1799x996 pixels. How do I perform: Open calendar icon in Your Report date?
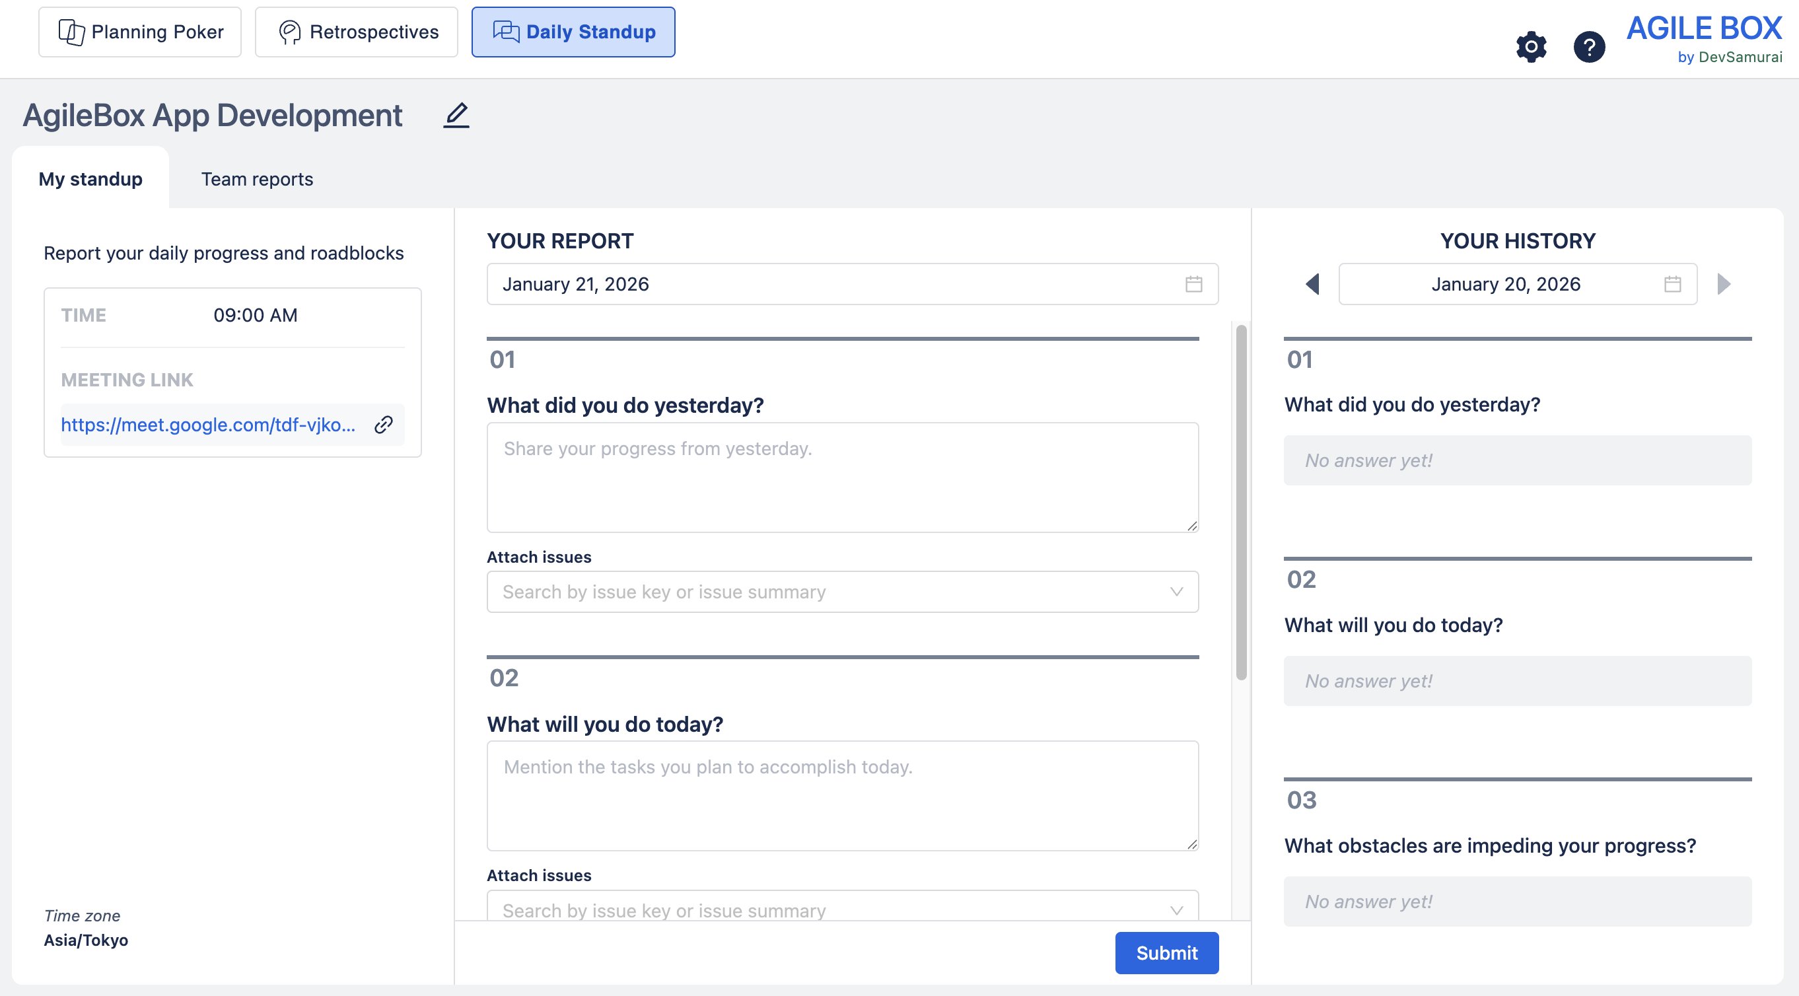point(1193,284)
